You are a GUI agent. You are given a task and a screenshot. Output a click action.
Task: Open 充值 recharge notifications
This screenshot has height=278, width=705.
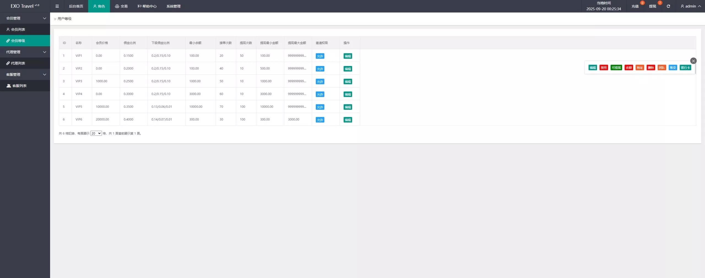[x=635, y=6]
